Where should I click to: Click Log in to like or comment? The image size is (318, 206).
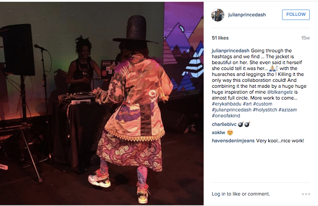coord(241,194)
